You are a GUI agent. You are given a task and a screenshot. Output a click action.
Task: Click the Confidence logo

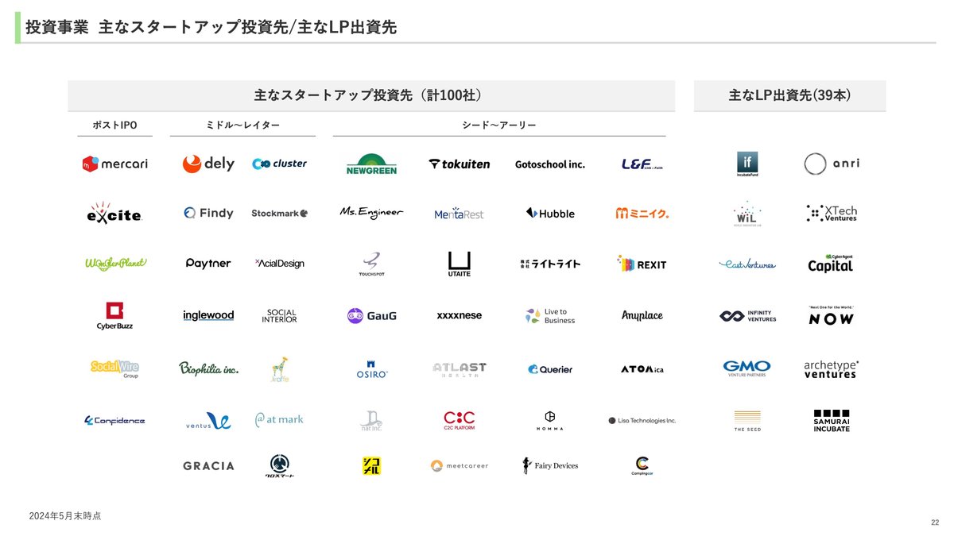pyautogui.click(x=115, y=421)
